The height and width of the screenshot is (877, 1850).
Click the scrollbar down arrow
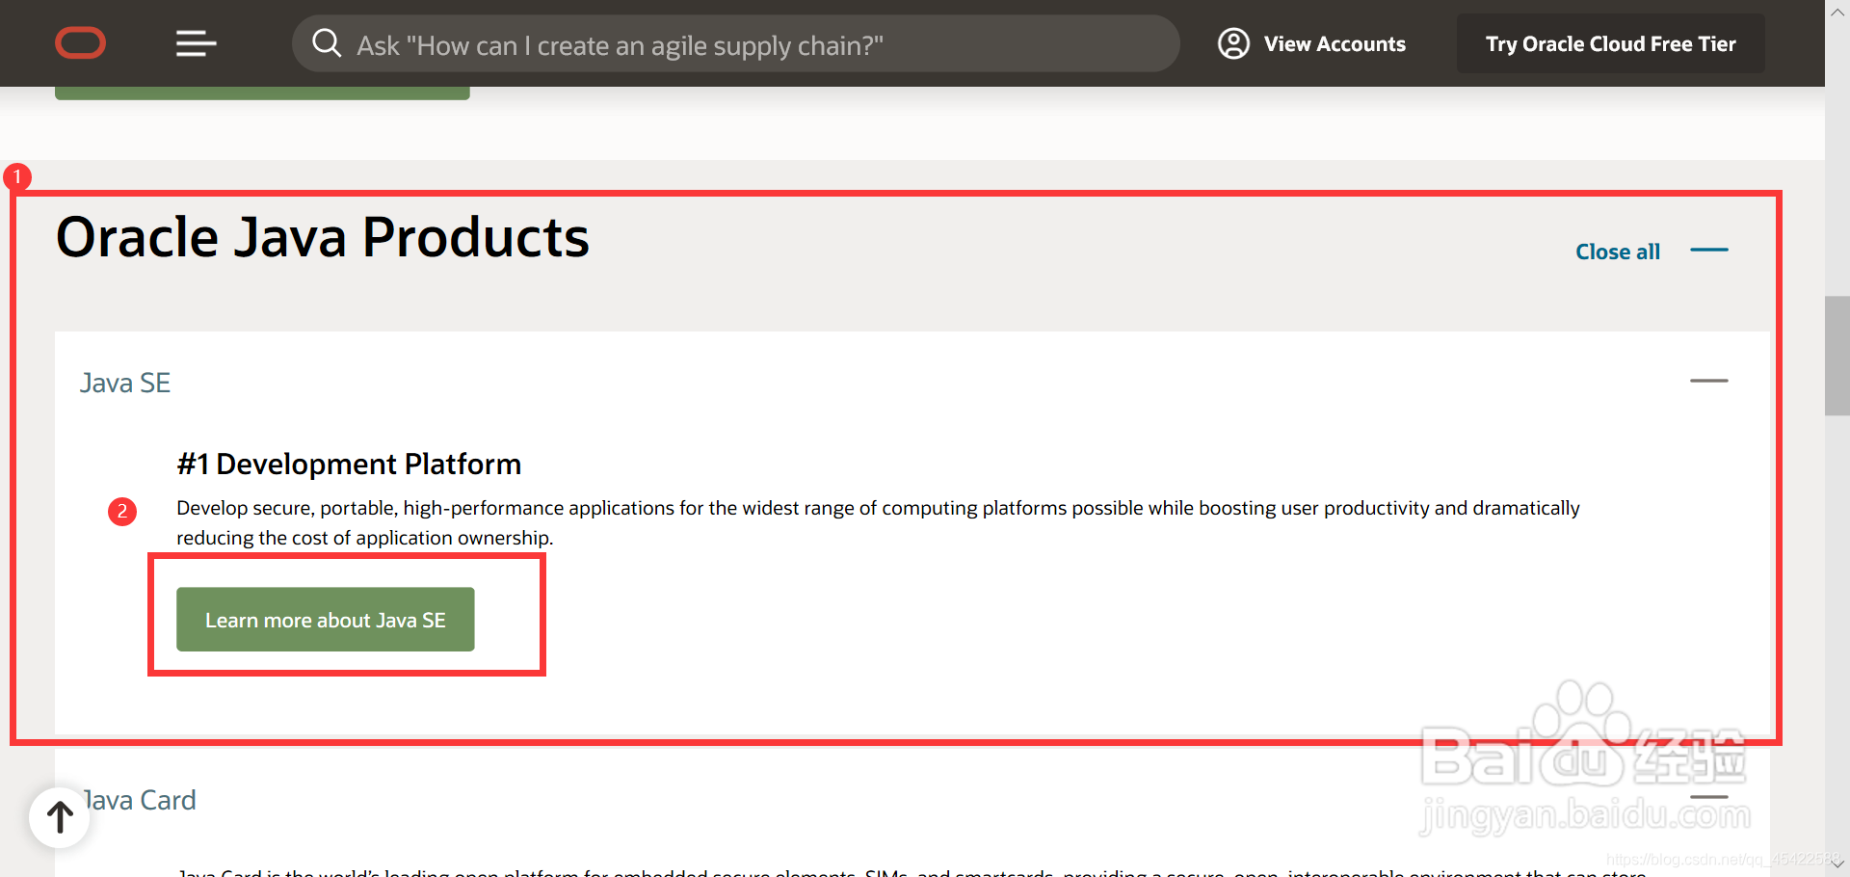[1837, 864]
